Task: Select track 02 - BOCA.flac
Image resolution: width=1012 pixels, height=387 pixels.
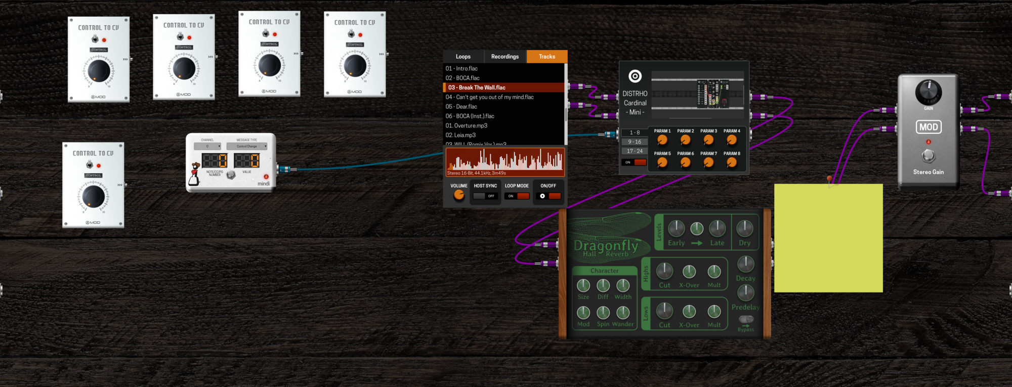Action: point(503,78)
